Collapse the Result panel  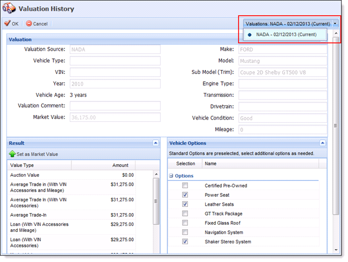[156, 143]
